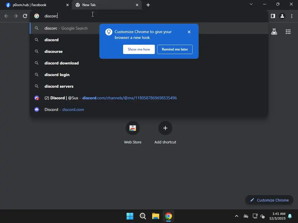Switch to the p0orn.hub Facebook tab
Viewport: 298px width, 223px height.
pos(36,5)
